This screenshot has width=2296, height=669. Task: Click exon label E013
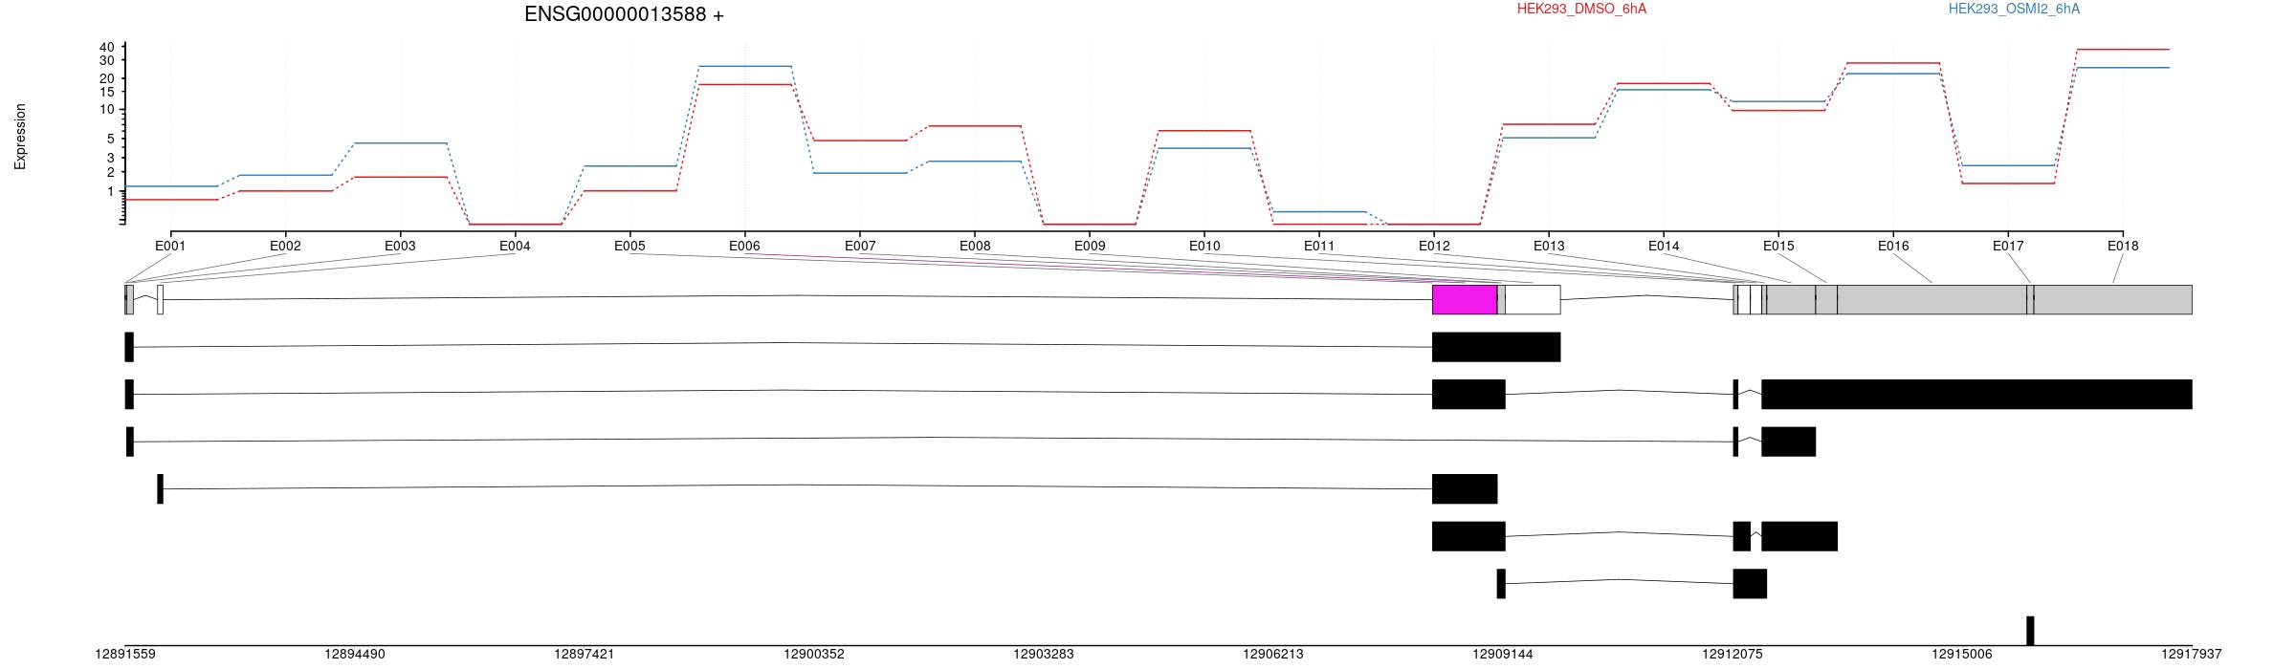[x=1549, y=246]
